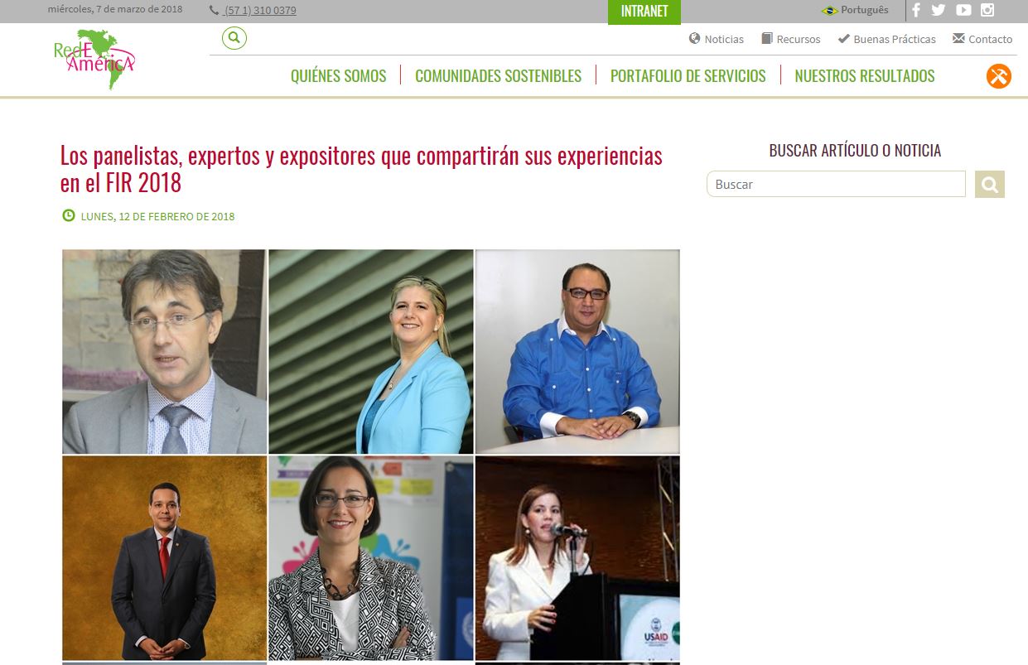Click the Buscar article search field
This screenshot has height=665, width=1028.
click(x=836, y=184)
